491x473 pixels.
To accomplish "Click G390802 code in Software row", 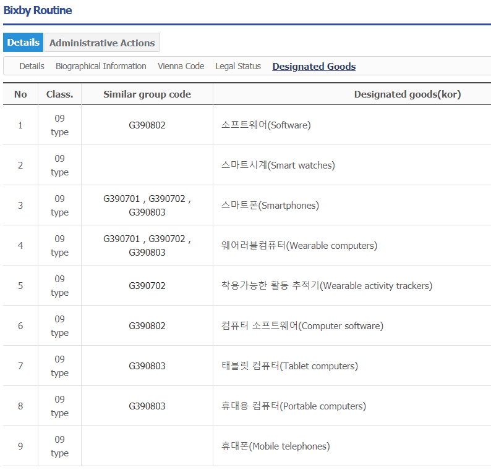I will click(147, 125).
